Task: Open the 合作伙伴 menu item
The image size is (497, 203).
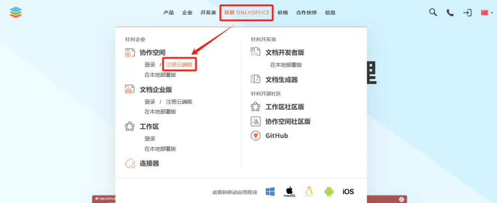Action: pyautogui.click(x=306, y=13)
